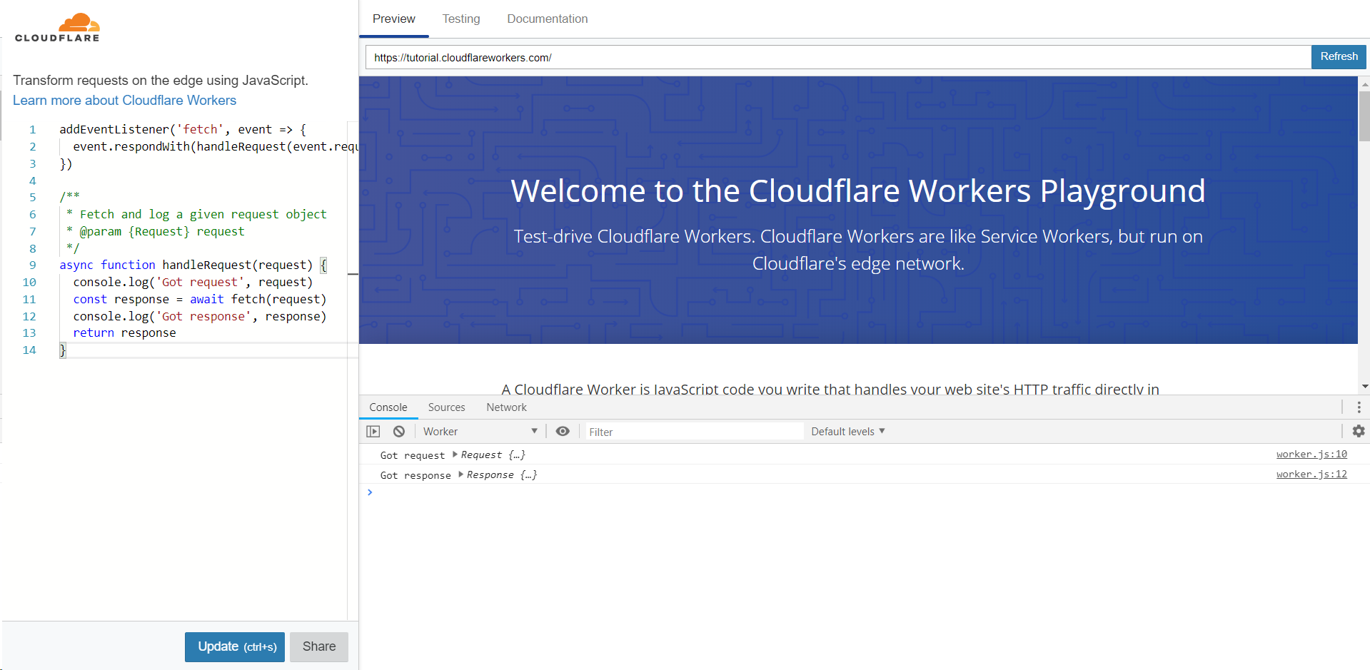This screenshot has width=1370, height=670.
Task: Open worker.js:12 source link
Action: click(1311, 474)
